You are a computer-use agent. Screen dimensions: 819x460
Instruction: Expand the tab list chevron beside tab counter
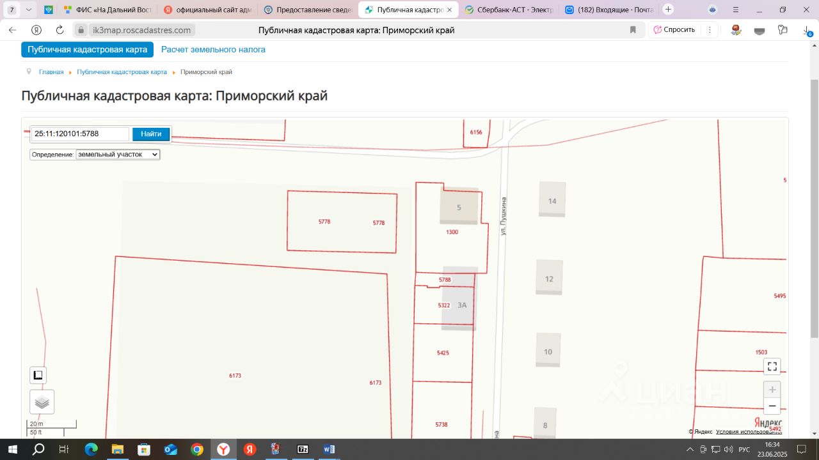[x=29, y=10]
